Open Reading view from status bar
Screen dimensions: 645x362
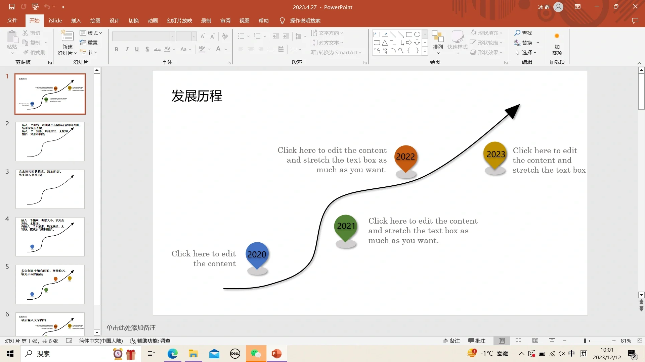click(535, 341)
